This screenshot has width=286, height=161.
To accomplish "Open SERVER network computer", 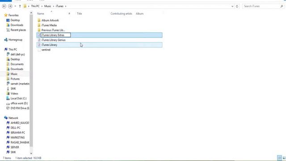I will pos(15,147).
